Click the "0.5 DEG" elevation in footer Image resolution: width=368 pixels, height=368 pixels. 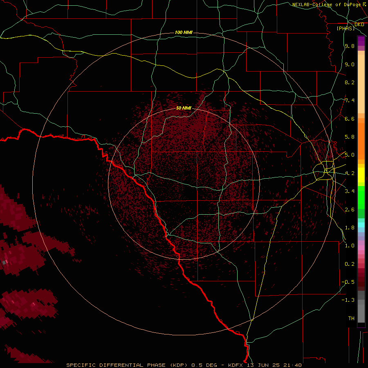(204, 365)
